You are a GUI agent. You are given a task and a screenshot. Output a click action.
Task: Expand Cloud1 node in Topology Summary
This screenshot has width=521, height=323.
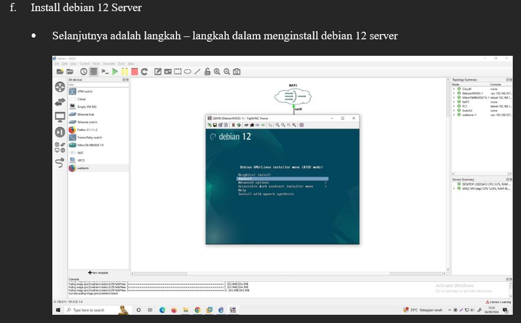tap(454, 89)
